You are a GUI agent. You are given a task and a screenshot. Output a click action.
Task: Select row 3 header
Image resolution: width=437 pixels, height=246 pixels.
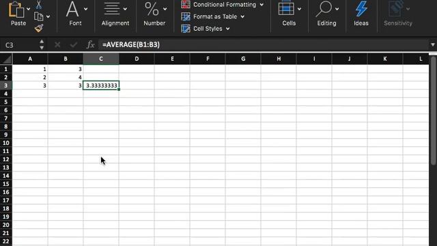coord(6,85)
